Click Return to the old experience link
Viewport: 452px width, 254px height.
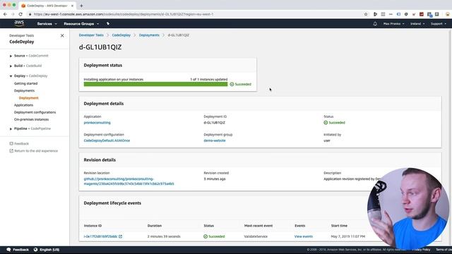(x=36, y=150)
